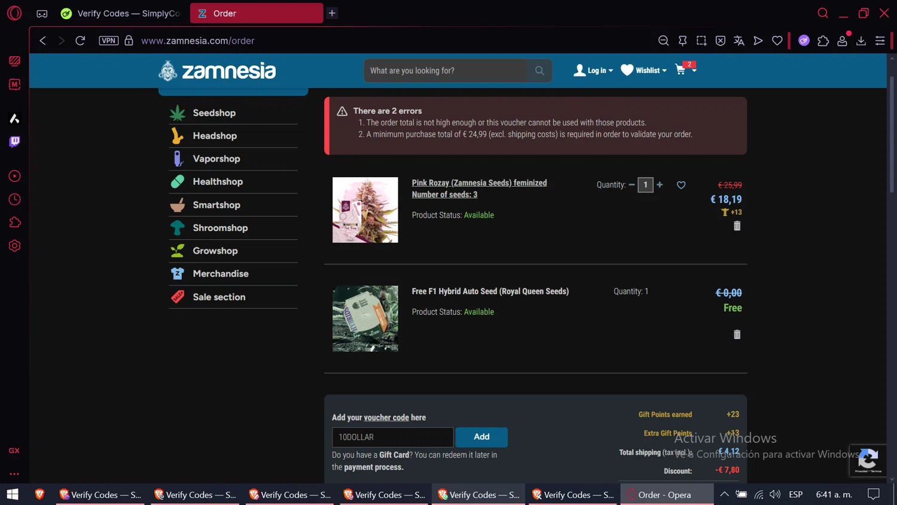Click the ESP language indicator

tap(795, 494)
